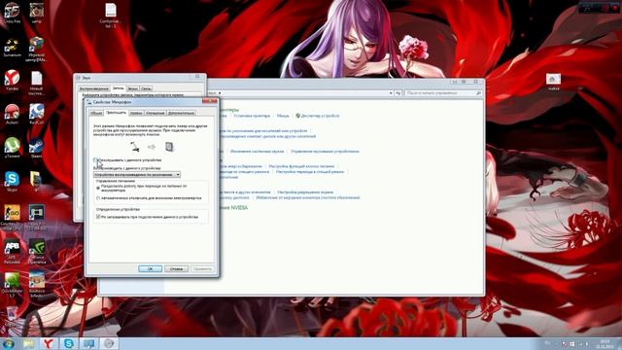
Task: Switch to the Levels tab in Microphone Properties
Action: coord(136,113)
